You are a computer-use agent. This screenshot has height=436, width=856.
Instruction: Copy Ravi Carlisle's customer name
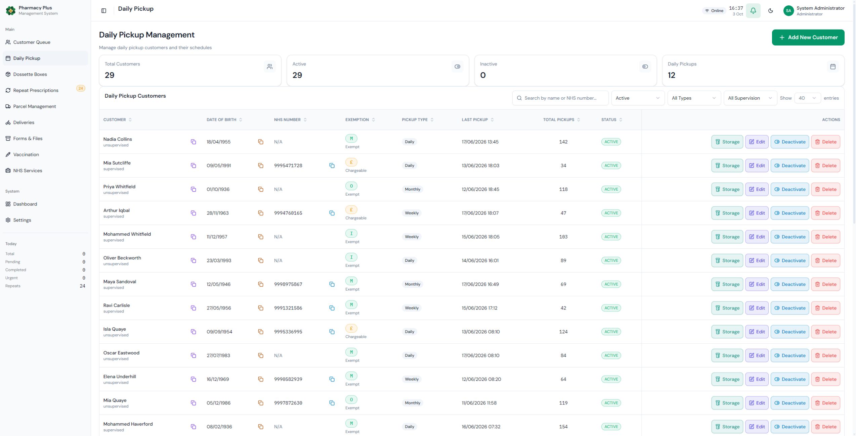(194, 308)
